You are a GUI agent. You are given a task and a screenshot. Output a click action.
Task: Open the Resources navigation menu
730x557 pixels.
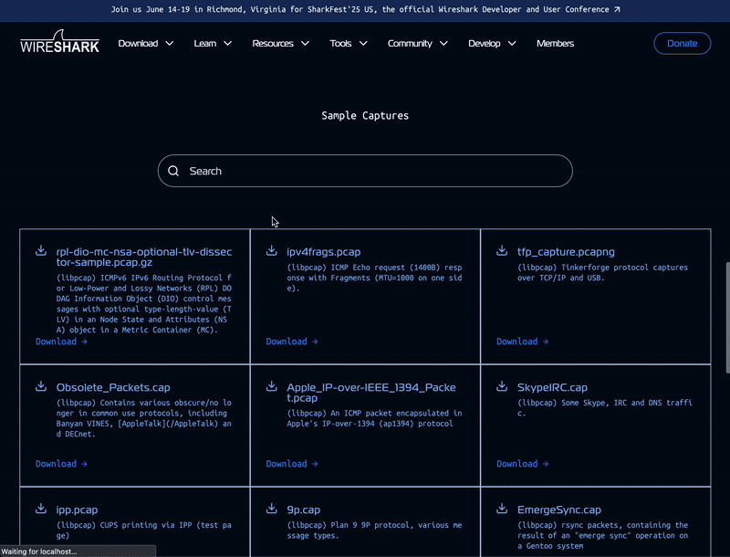[281, 43]
